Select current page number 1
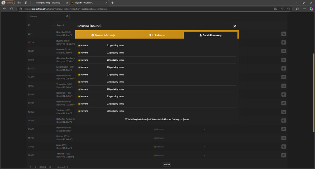This screenshot has width=315, height=169. tap(31, 167)
